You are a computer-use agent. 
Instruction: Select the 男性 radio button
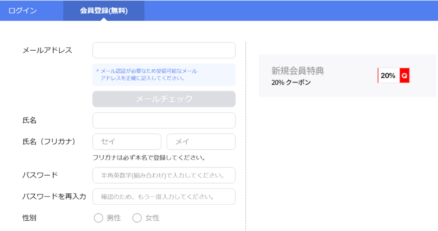[x=98, y=218]
